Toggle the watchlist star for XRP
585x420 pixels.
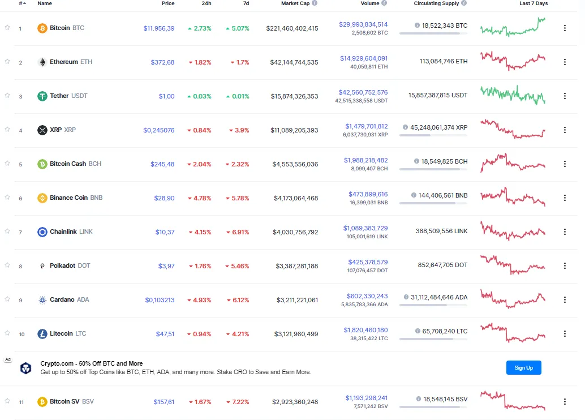[x=7, y=129]
